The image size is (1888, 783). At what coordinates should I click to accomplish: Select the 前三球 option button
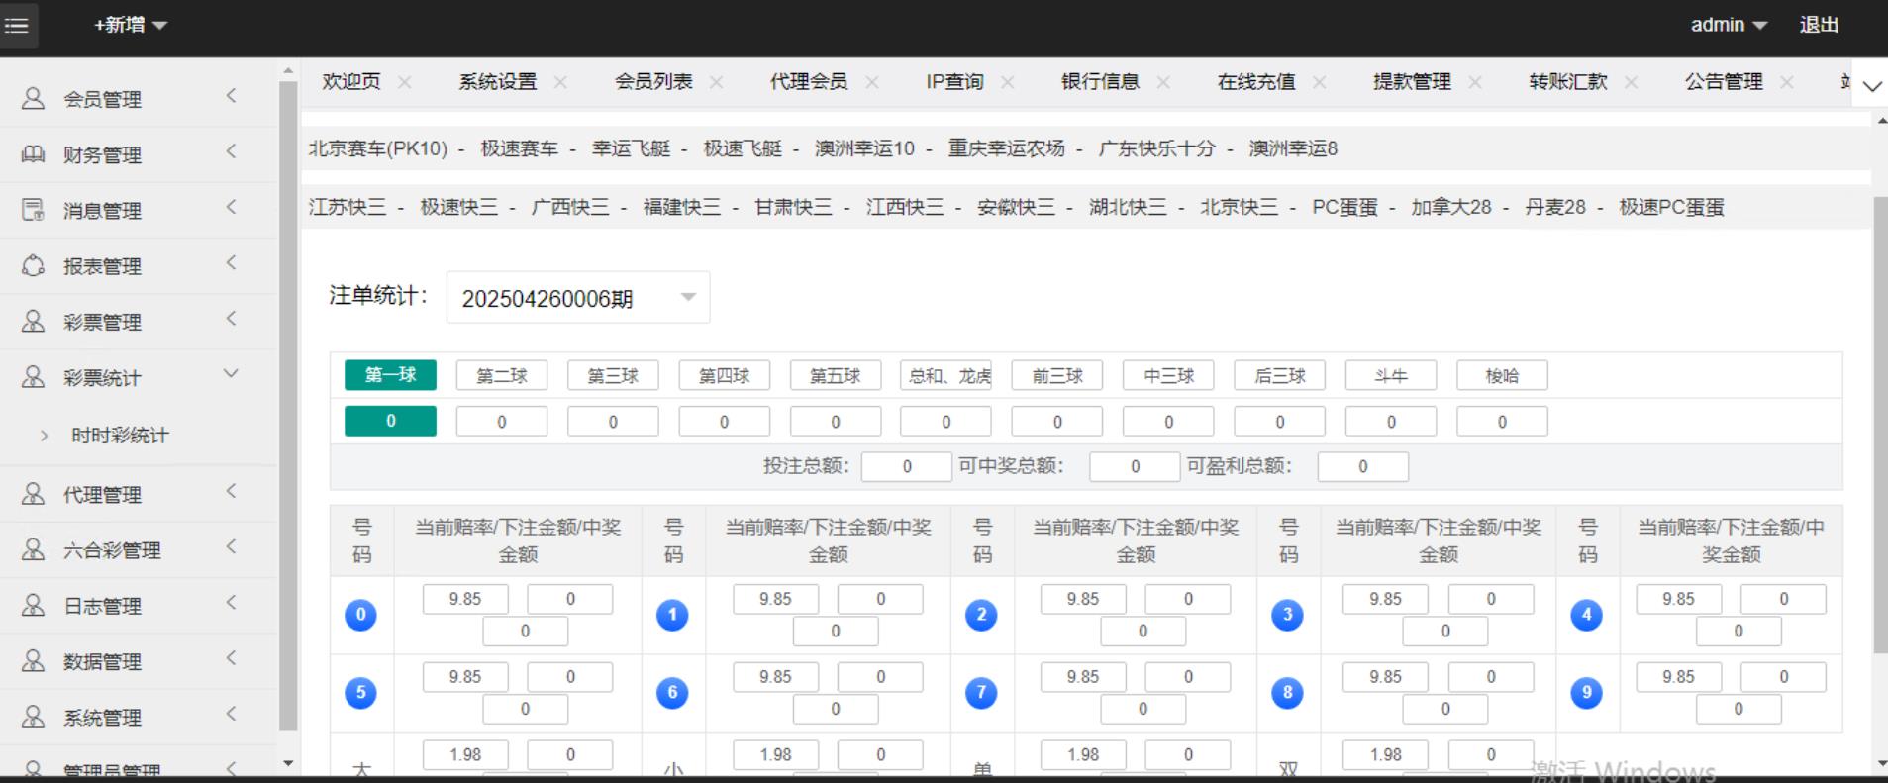[1056, 376]
